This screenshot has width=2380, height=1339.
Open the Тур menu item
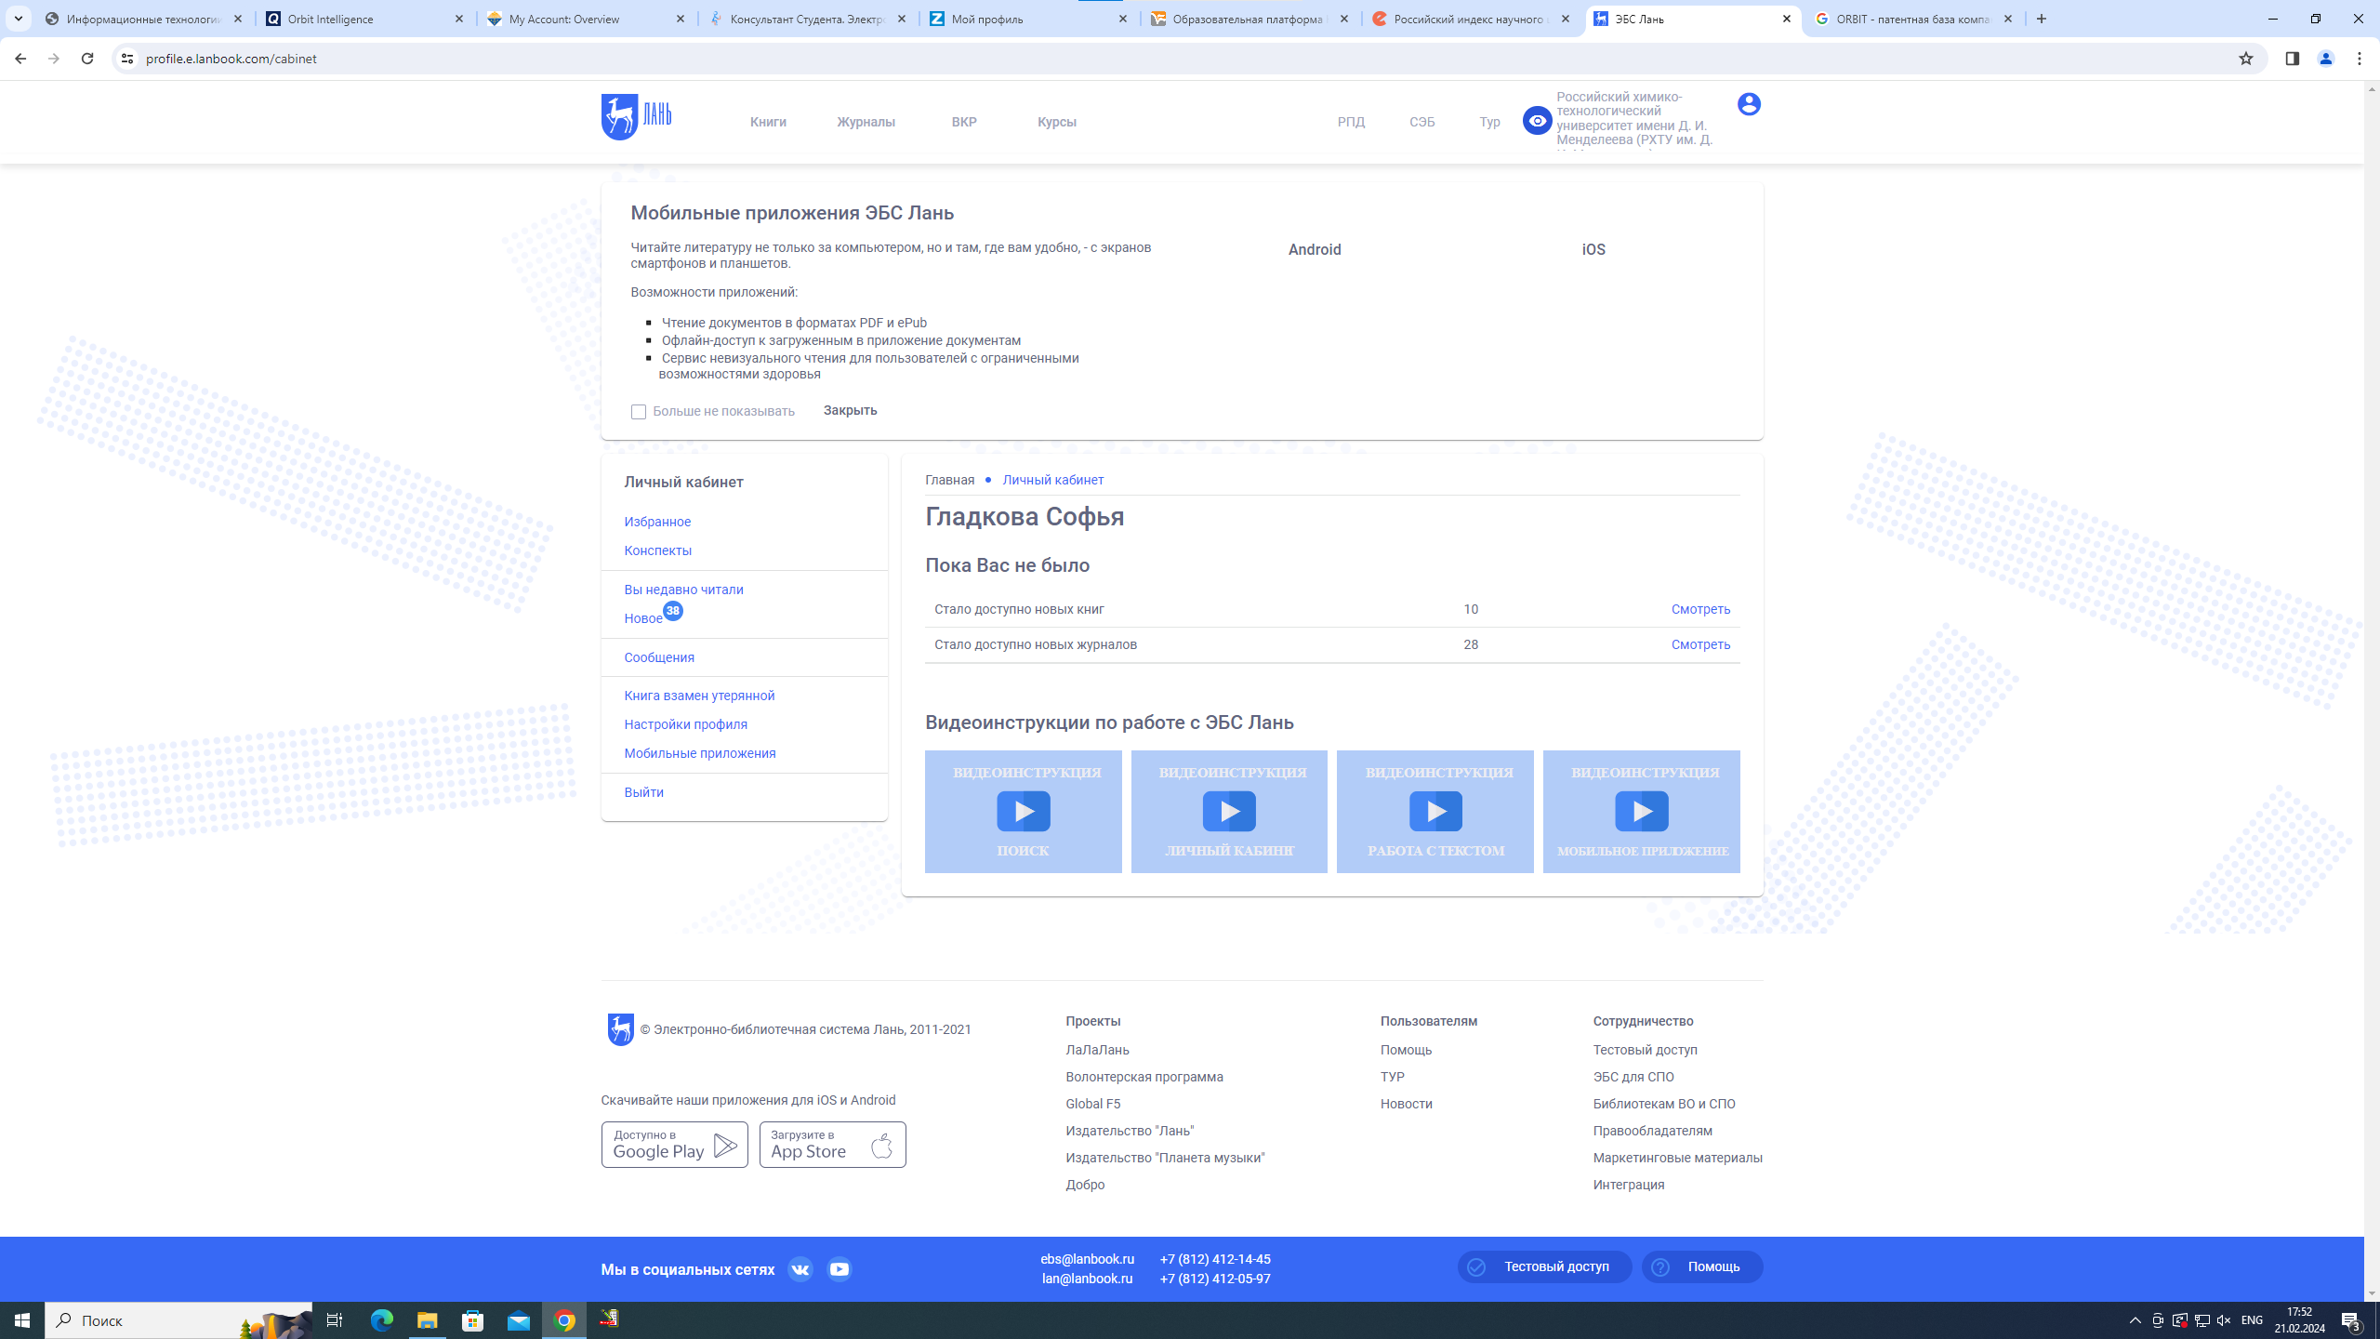pos(1489,122)
